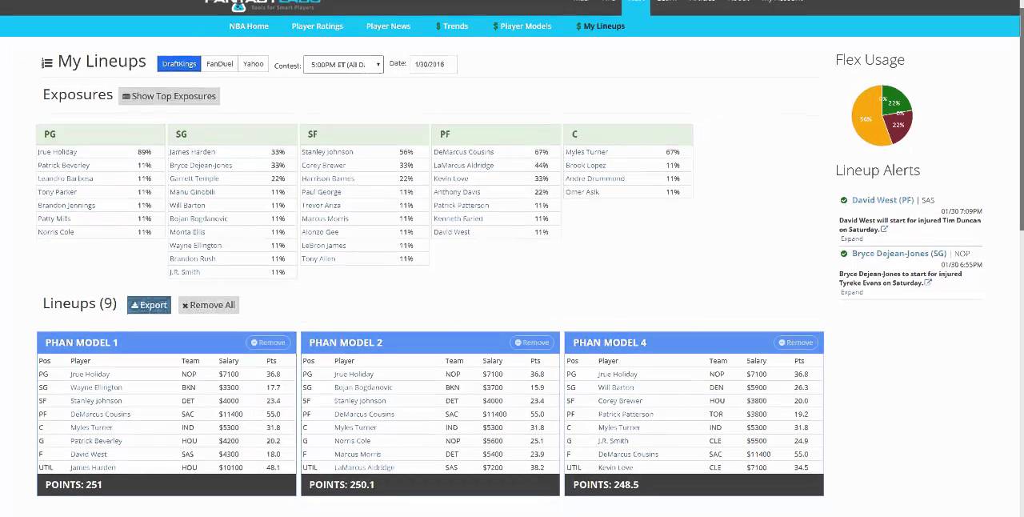
Task: Expand the Bryce Dejean-Jones lineup alert
Action: pos(851,292)
